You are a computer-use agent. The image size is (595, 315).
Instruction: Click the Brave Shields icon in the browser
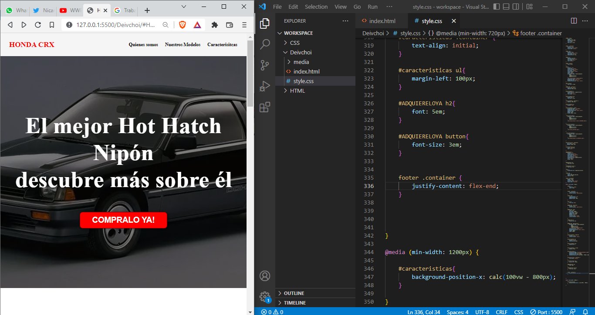point(183,25)
